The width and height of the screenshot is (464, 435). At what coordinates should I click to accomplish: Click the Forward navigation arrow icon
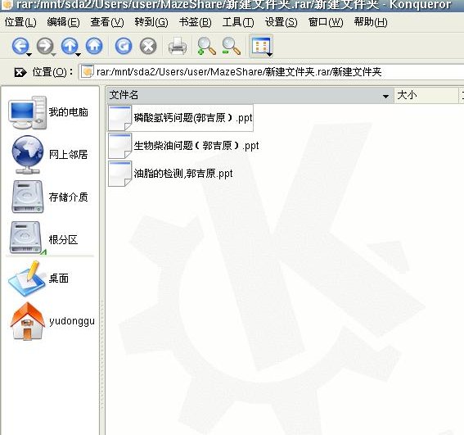pyautogui.click(x=45, y=46)
